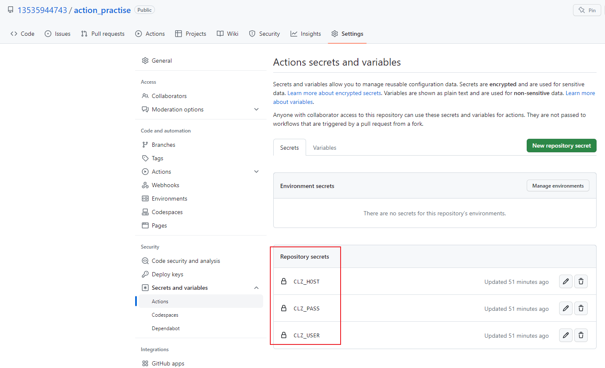Click New repository secret button
The height and width of the screenshot is (368, 605).
click(x=561, y=146)
